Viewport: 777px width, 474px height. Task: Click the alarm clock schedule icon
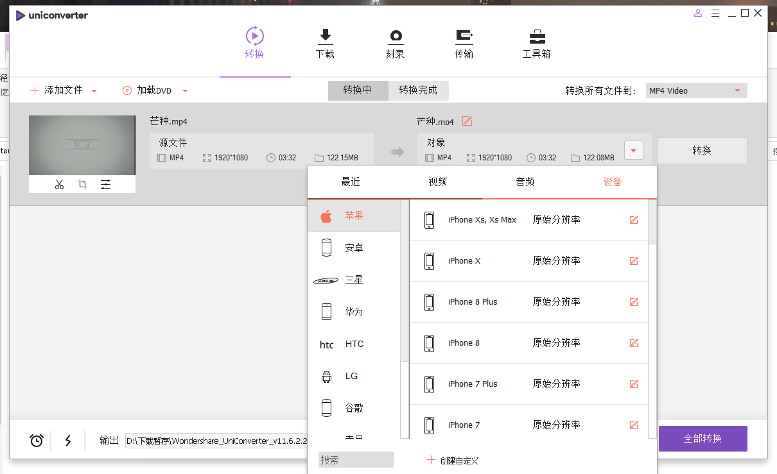(37, 440)
